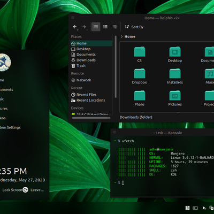
Task: Select the Desktop folder icon in file view
Action: coord(175,52)
